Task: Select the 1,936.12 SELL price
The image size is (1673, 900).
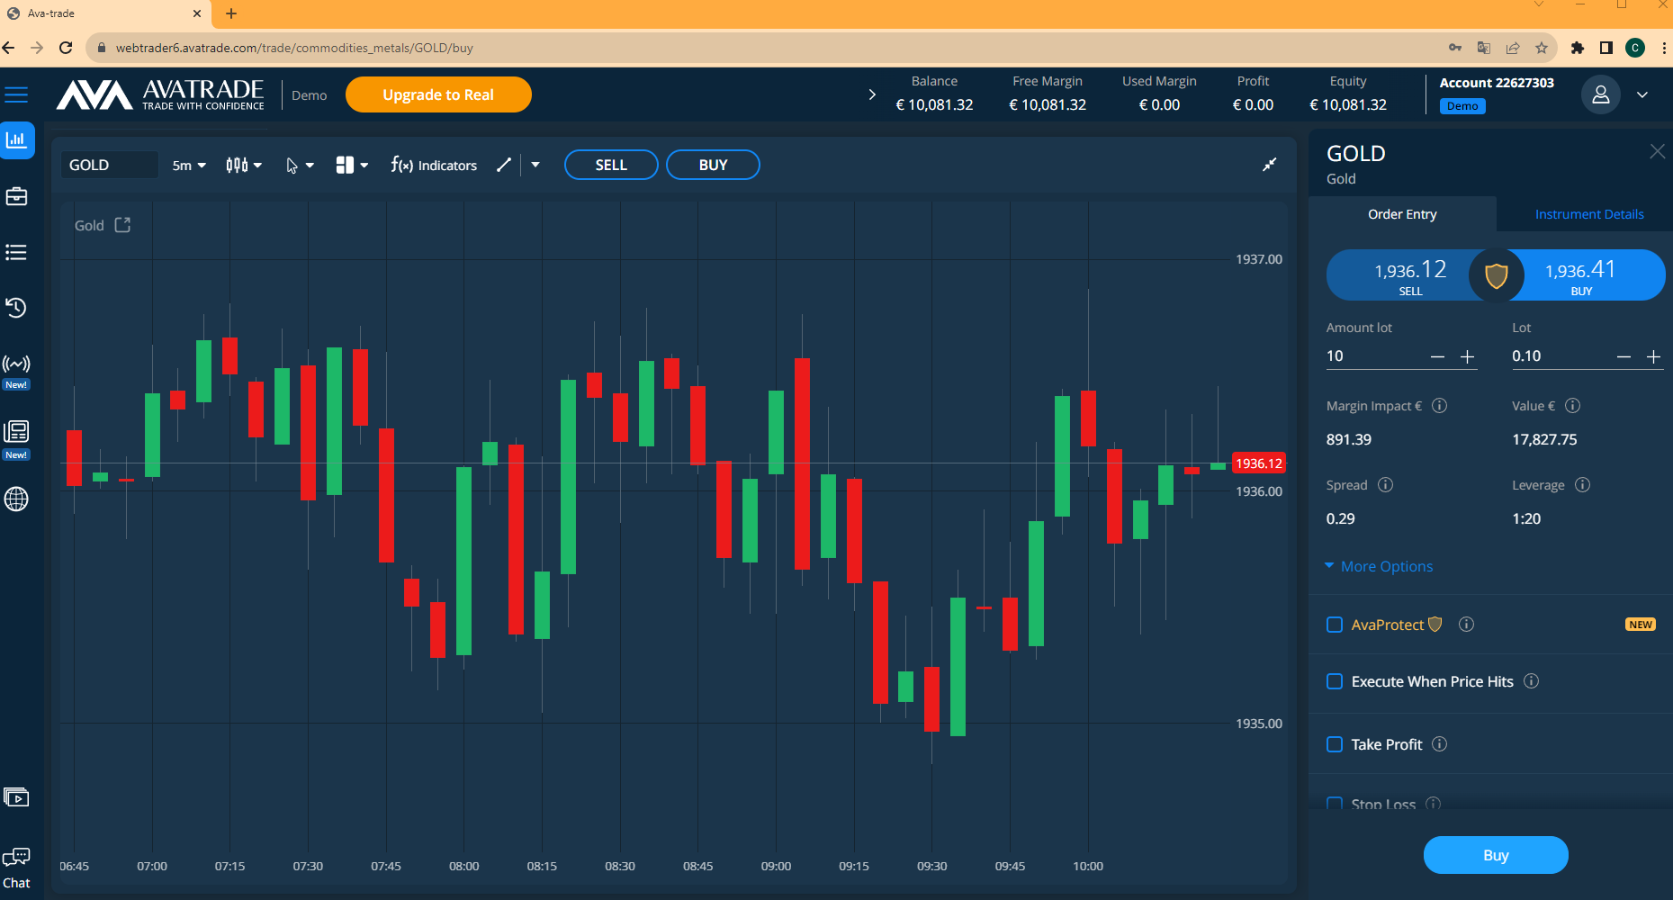Action: 1404,275
